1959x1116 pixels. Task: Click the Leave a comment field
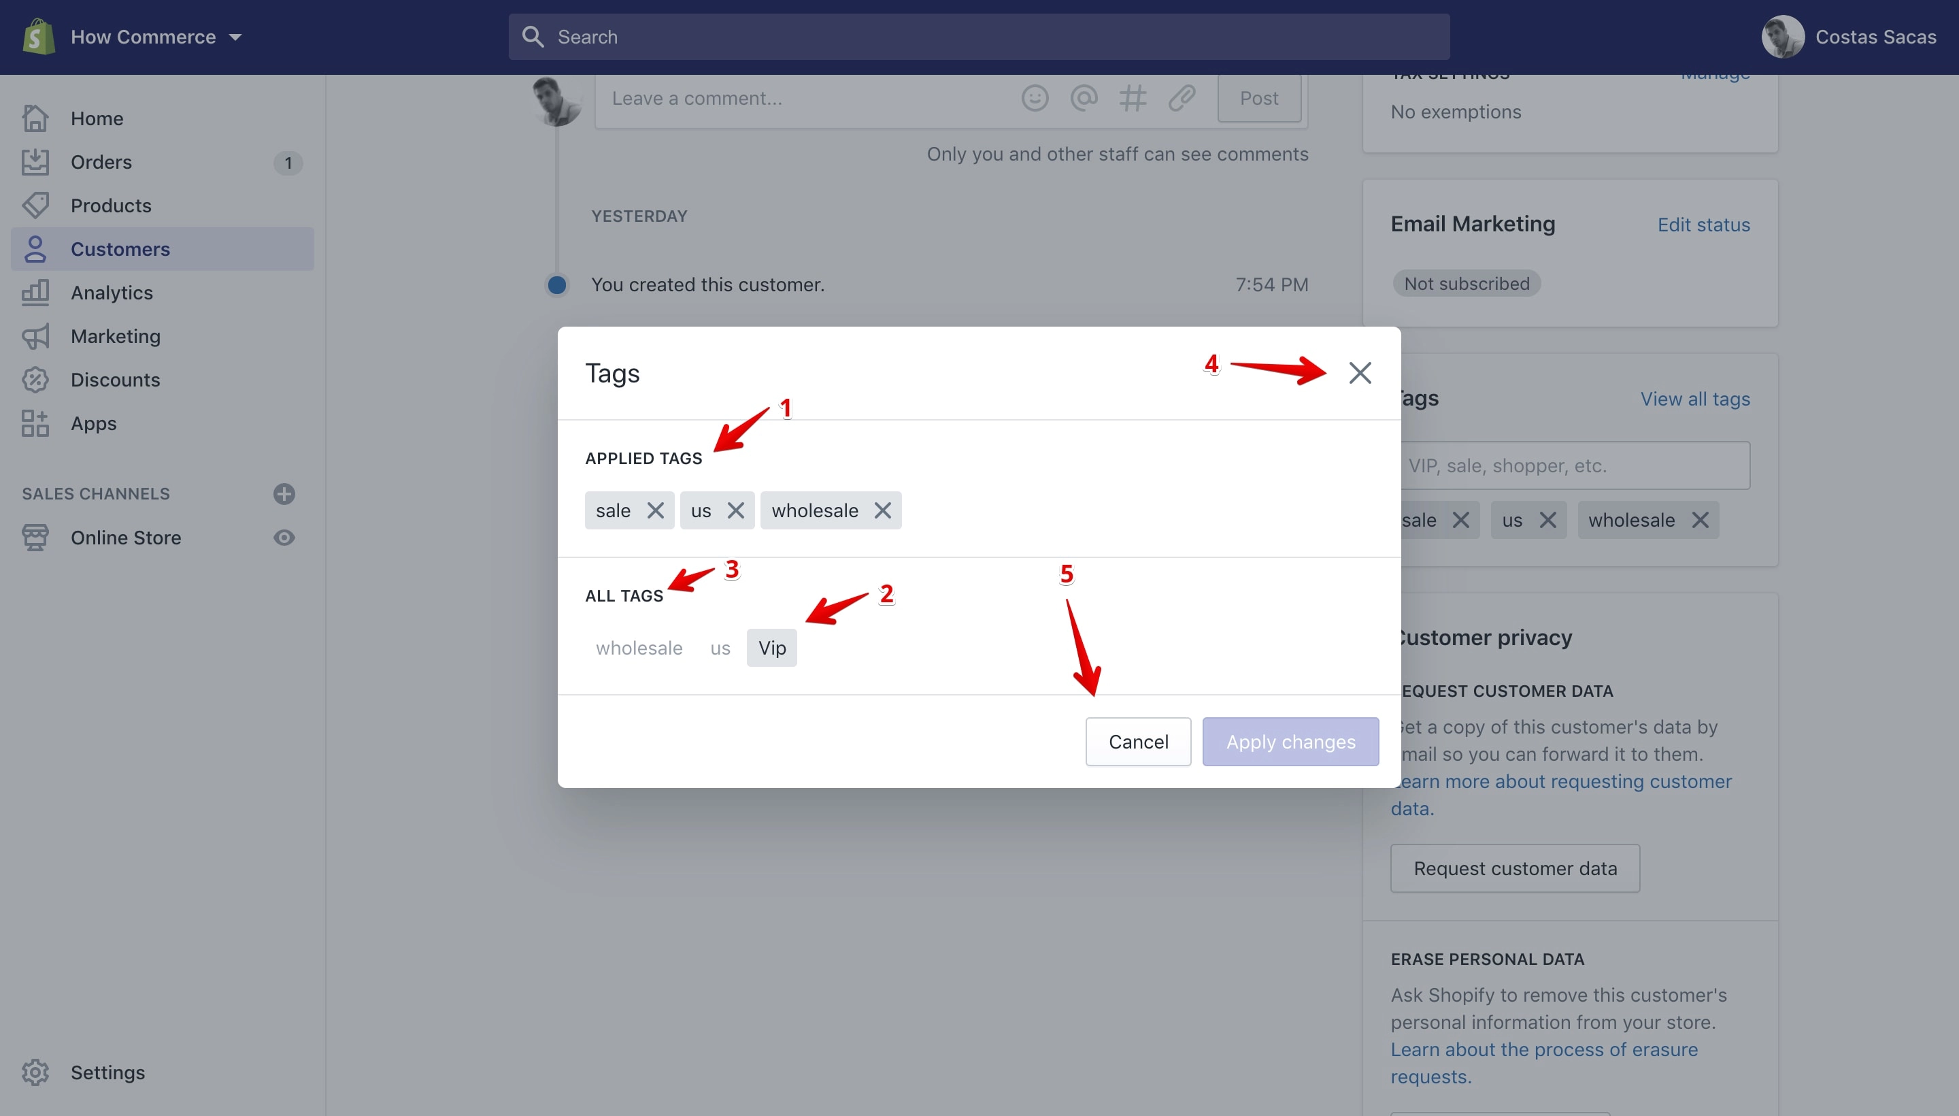[805, 99]
